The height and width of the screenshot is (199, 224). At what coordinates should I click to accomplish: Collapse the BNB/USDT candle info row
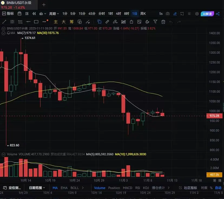[4, 29]
